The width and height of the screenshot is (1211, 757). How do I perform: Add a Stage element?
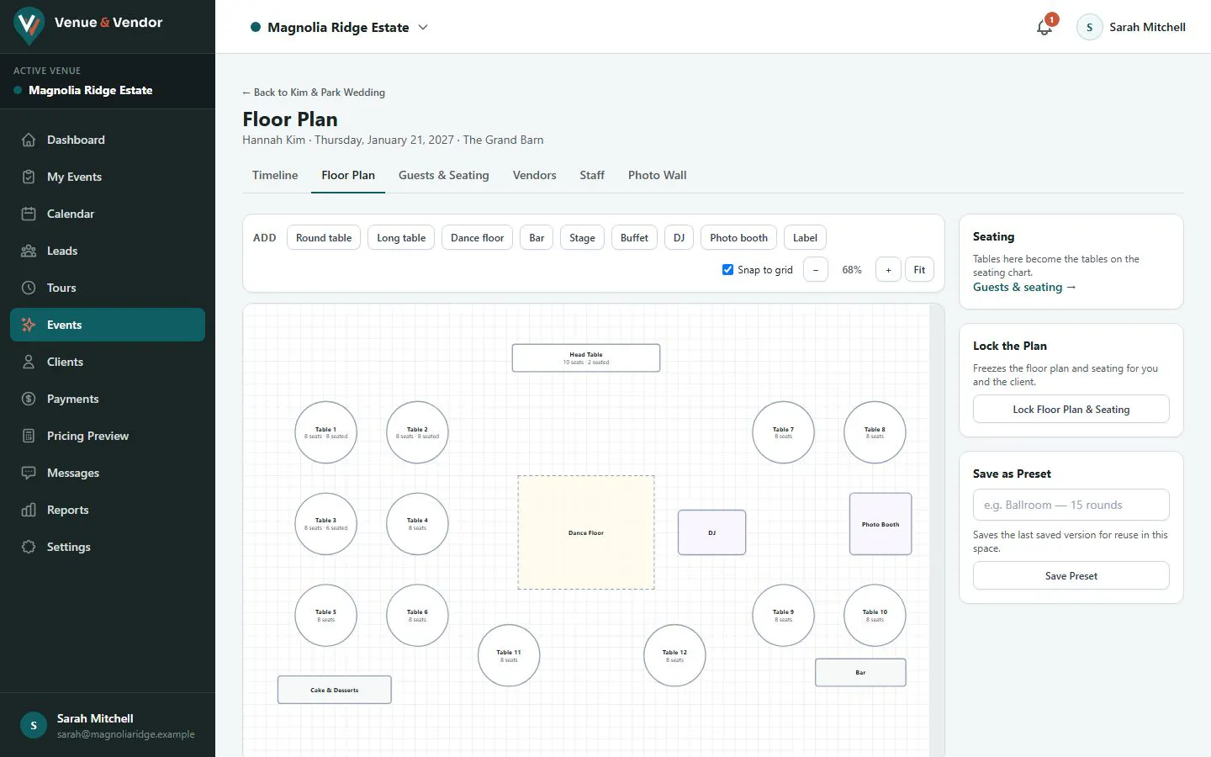point(582,238)
